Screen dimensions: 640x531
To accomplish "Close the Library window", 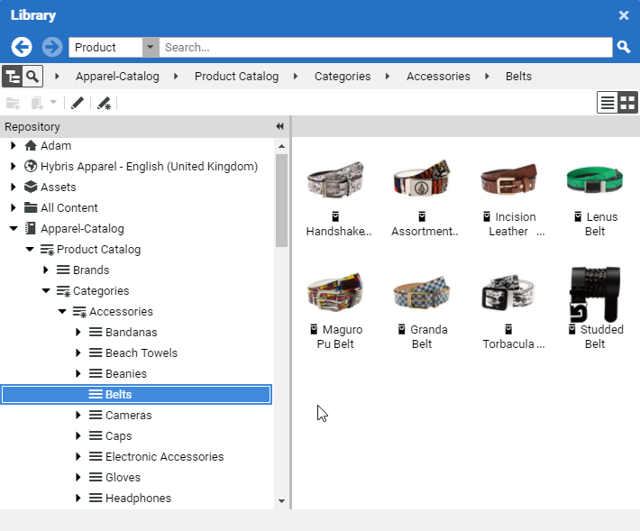I will 624,15.
